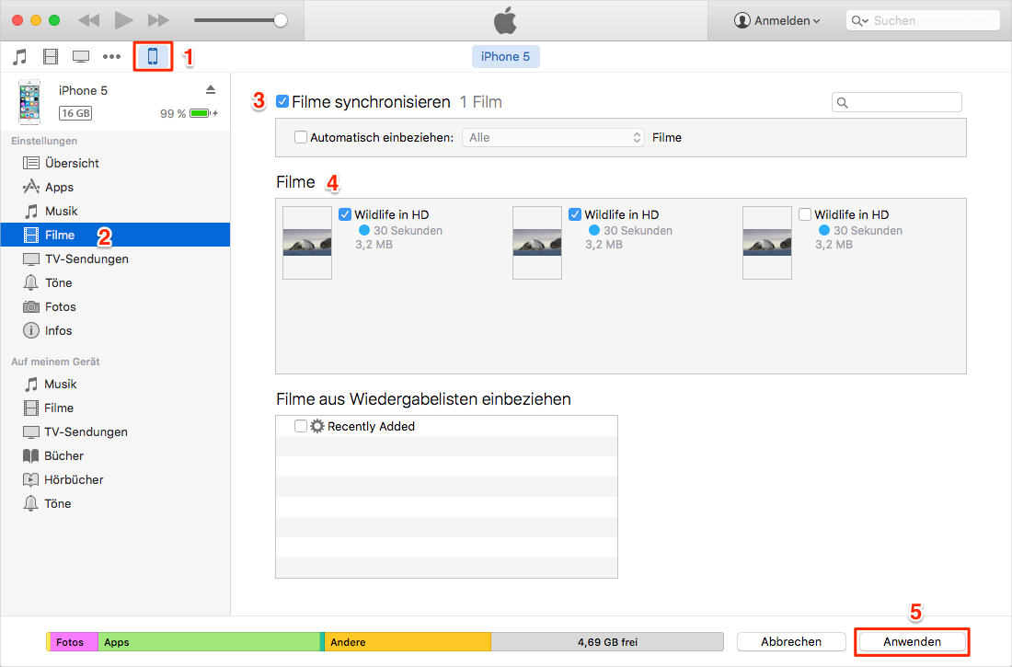Click the Fotos storage segment
Image resolution: width=1012 pixels, height=667 pixels.
pos(75,642)
